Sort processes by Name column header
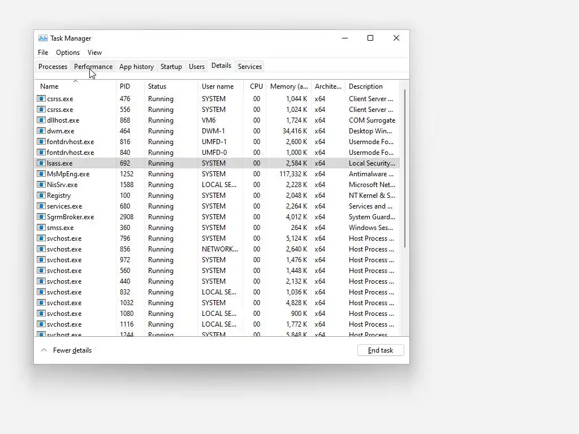The image size is (579, 434). pos(75,86)
